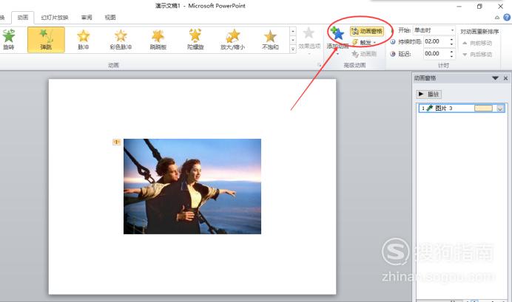Open 添加动画 dropdown arrow below label
This screenshot has height=302, width=512.
click(x=337, y=53)
